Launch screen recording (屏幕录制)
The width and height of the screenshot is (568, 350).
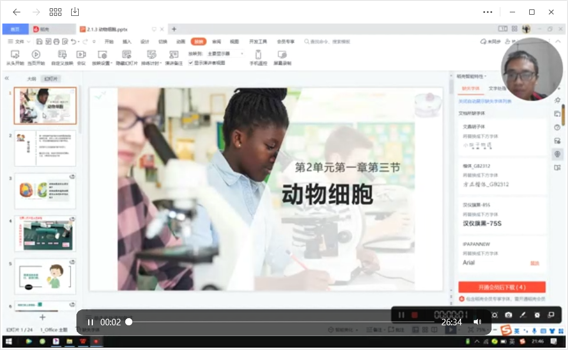[282, 56]
